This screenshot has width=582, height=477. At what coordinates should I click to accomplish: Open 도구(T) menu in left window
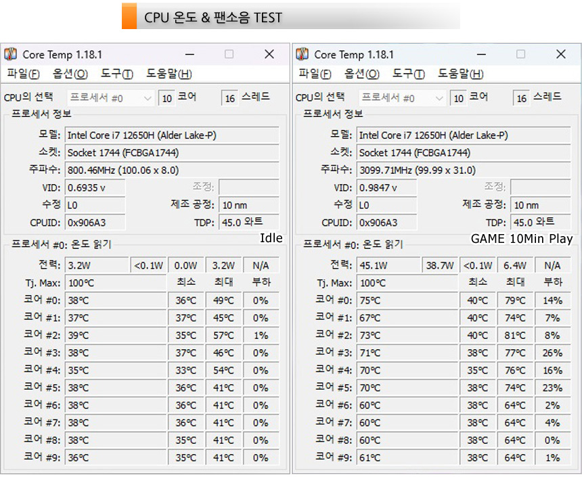[117, 74]
